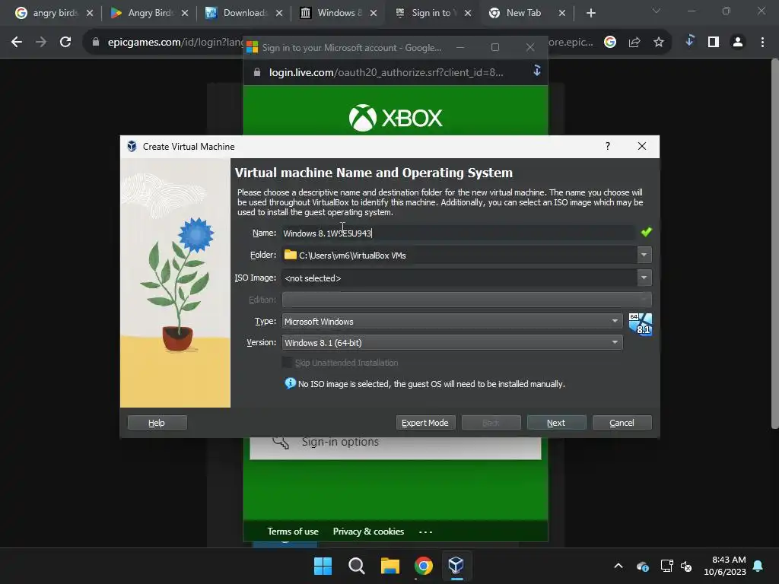Click Next in Create Virtual Machine dialog
The height and width of the screenshot is (584, 779).
(556, 423)
